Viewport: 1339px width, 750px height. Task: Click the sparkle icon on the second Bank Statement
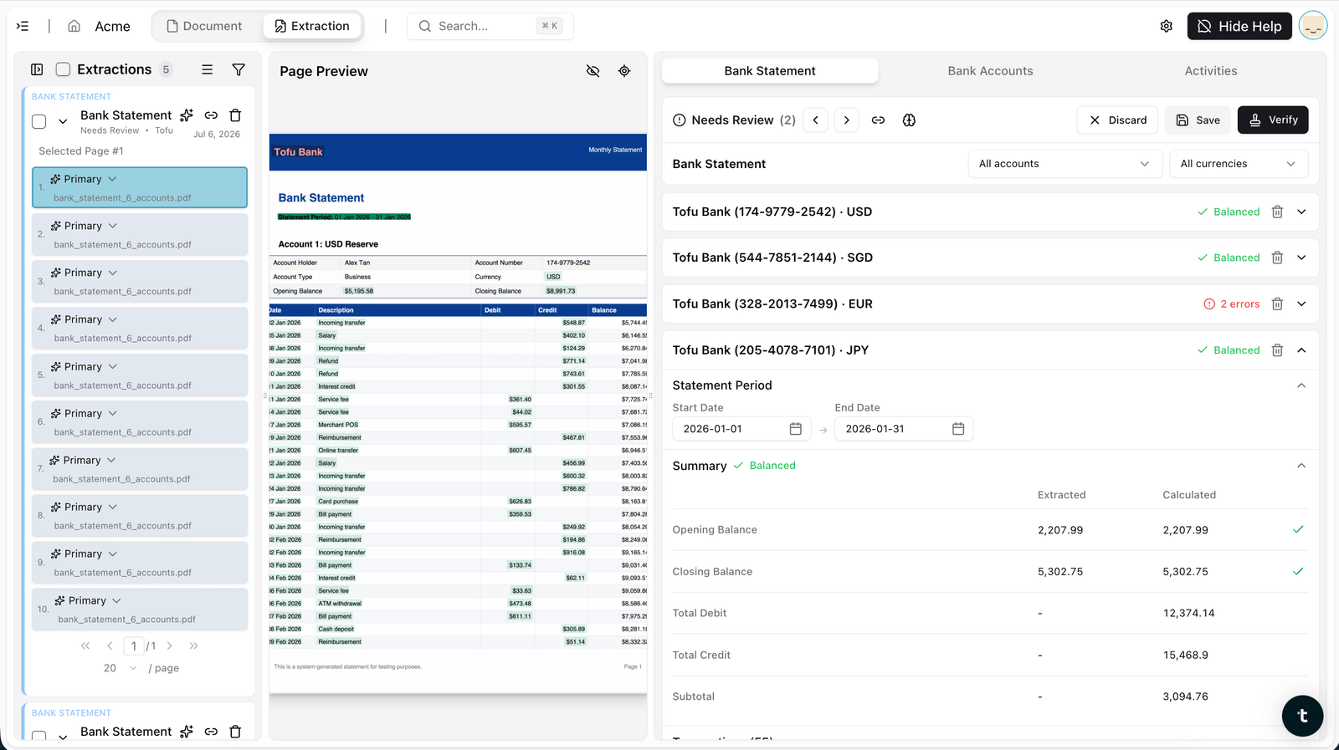187,732
